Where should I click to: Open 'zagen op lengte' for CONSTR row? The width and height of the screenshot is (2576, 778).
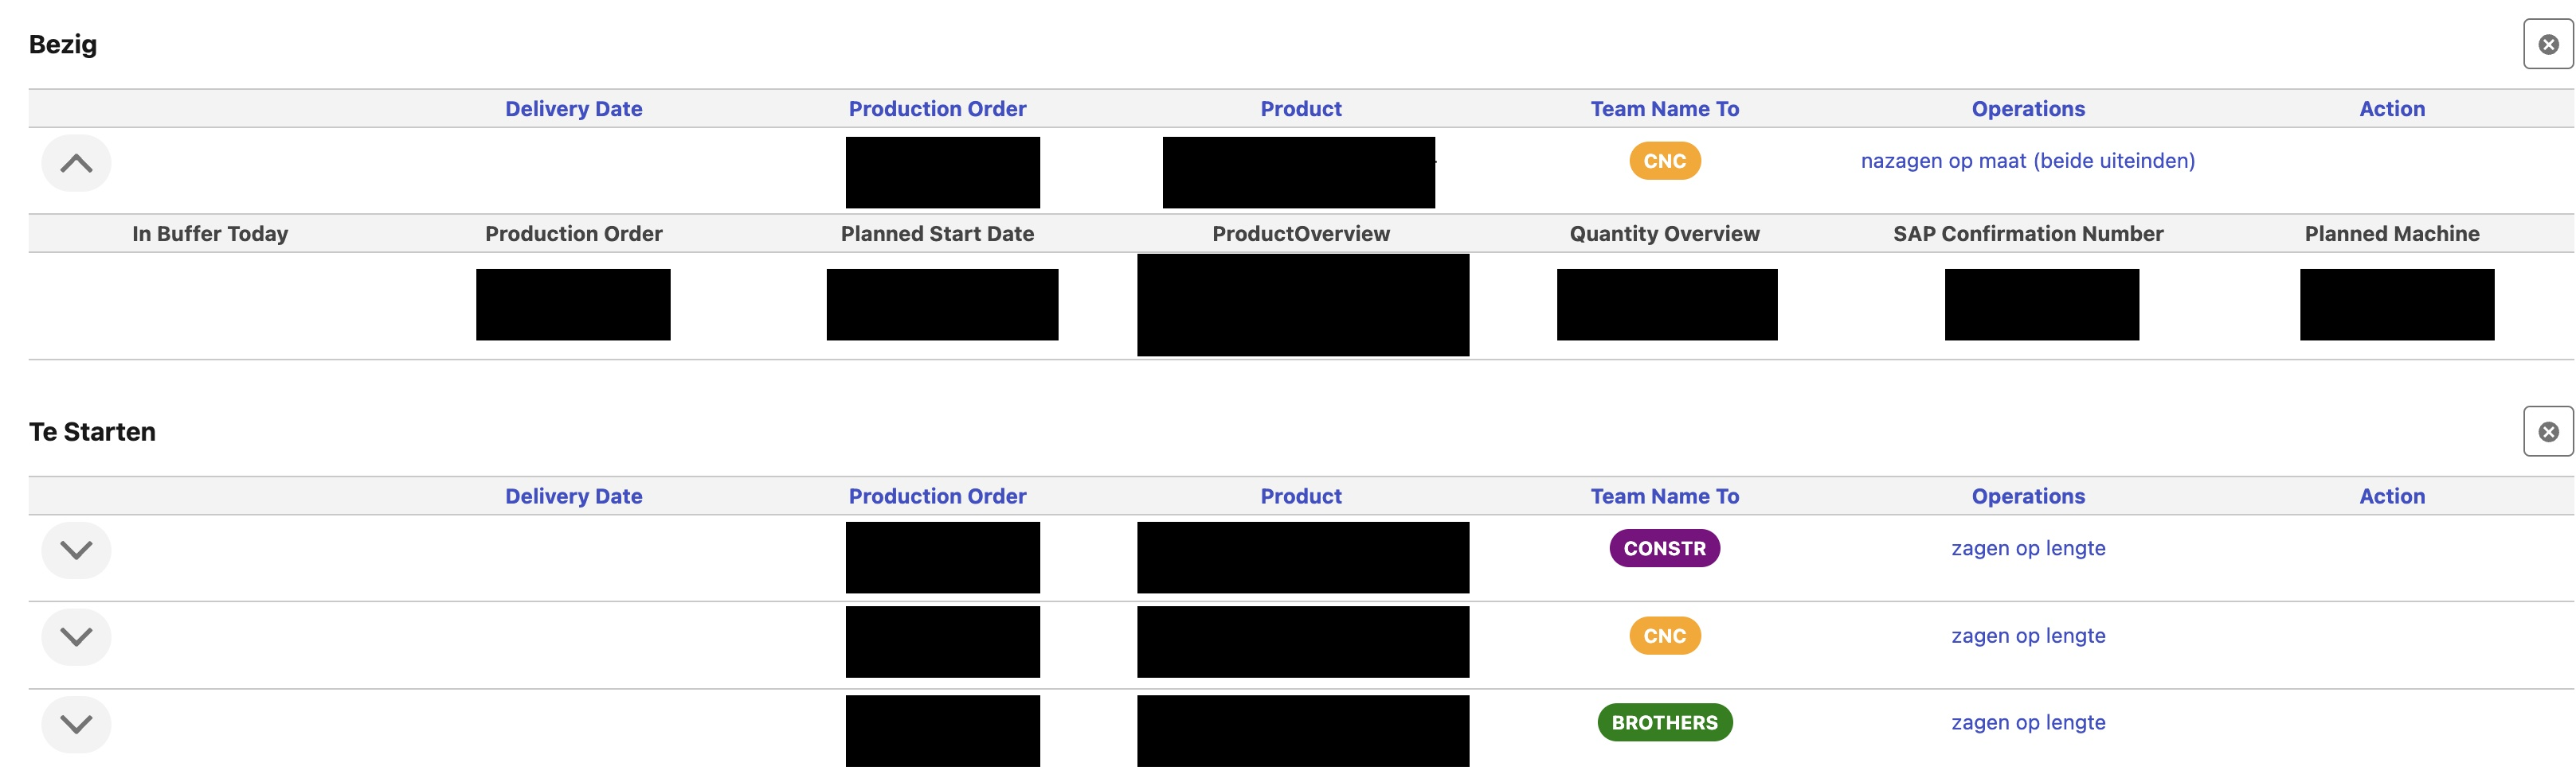[2027, 550]
